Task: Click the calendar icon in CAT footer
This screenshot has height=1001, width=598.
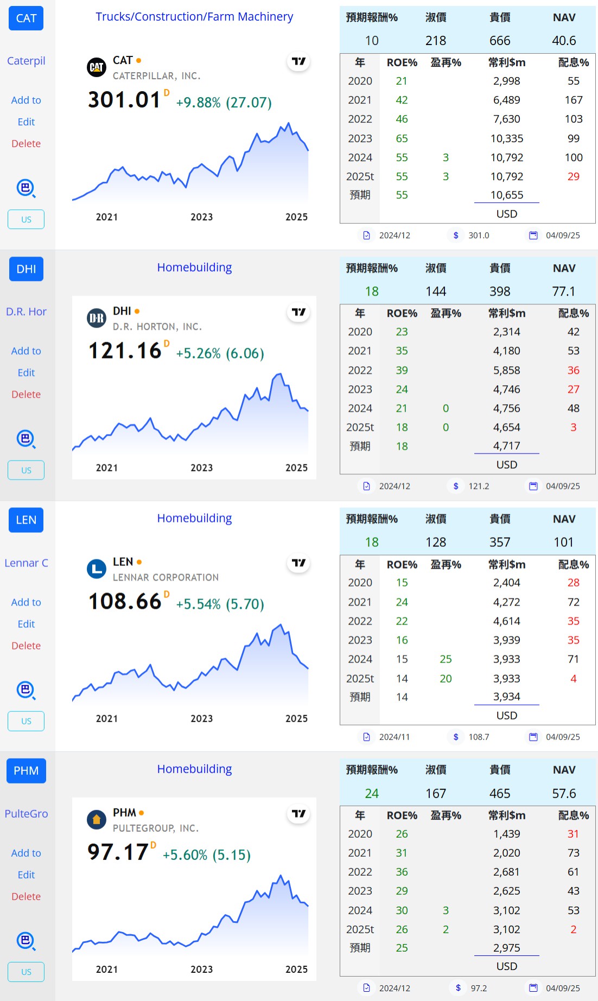Action: coord(533,235)
